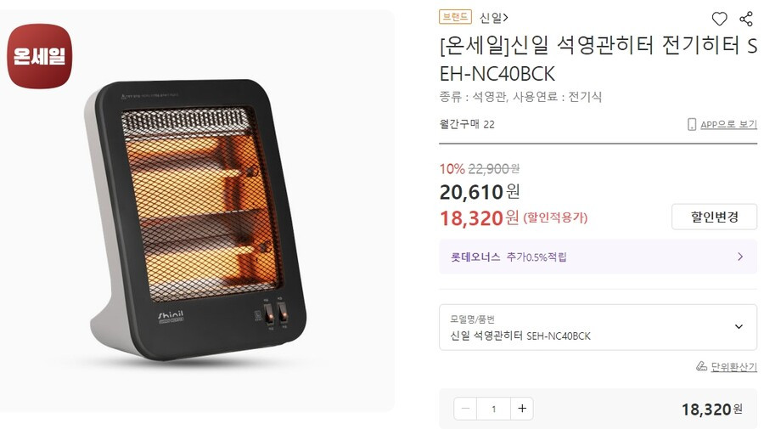
Task: Add the product to wishlist with the heart icon
Action: [x=719, y=19]
